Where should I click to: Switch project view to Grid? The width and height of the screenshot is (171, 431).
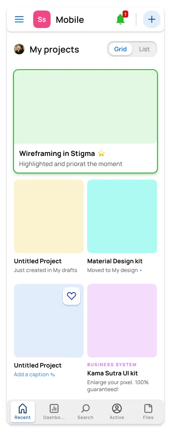coord(120,49)
